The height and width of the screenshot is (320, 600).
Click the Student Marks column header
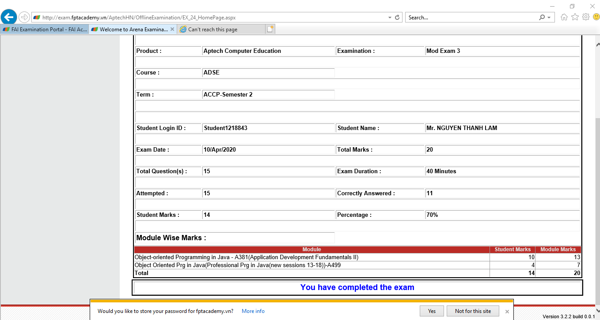513,249
